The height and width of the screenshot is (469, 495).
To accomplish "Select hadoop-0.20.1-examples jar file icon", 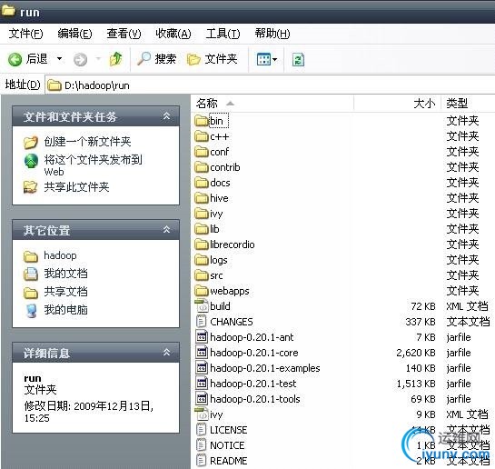I will coord(202,368).
